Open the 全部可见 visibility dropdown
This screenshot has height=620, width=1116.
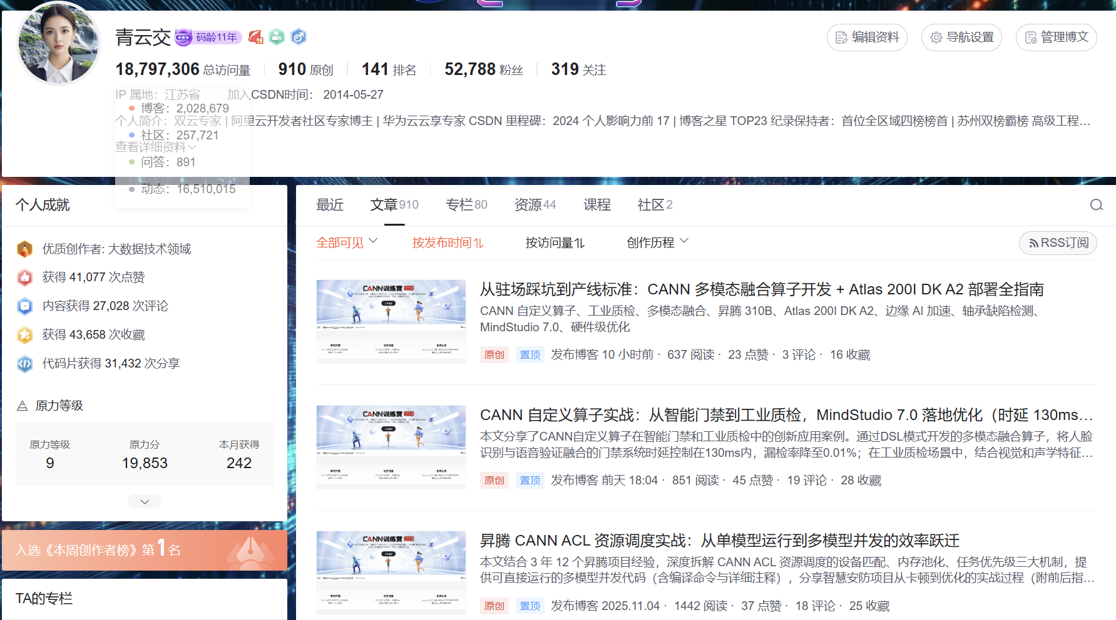click(x=347, y=242)
